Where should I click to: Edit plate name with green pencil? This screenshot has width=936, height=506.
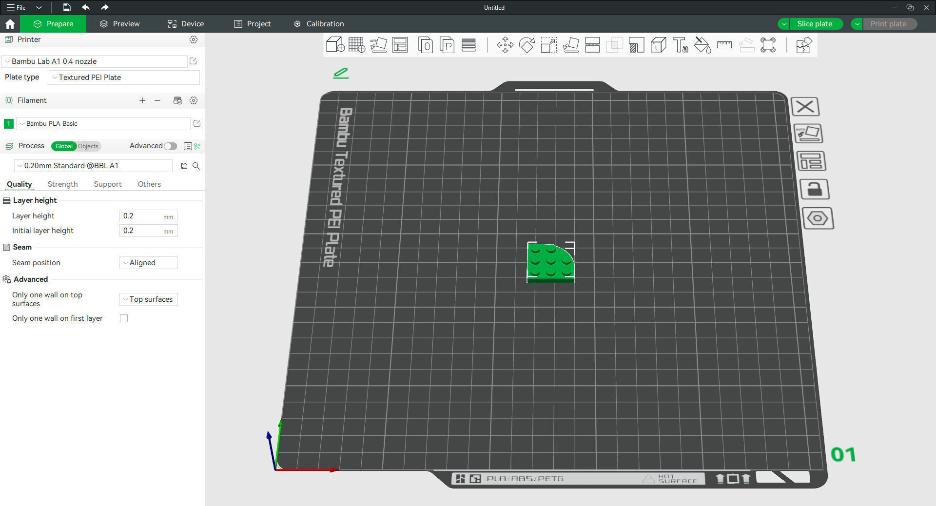point(341,73)
